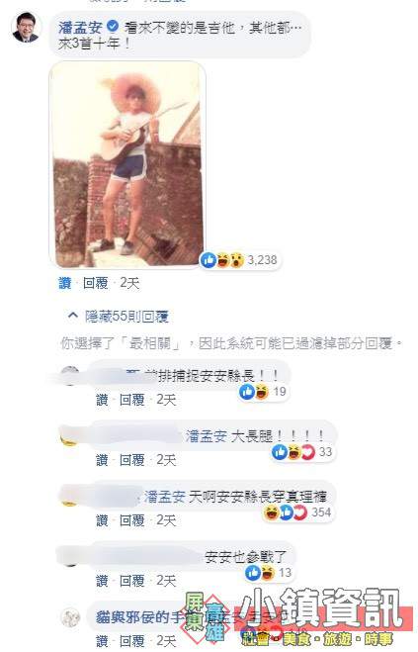Open reaction icons showing 13 on 安安也參戰了 reply
418x652 pixels.
[268, 573]
